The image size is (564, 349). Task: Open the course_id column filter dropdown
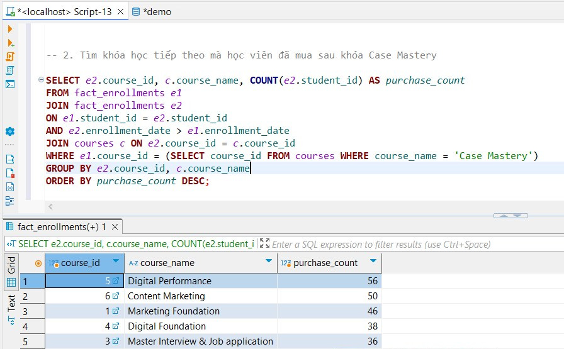click(x=115, y=262)
